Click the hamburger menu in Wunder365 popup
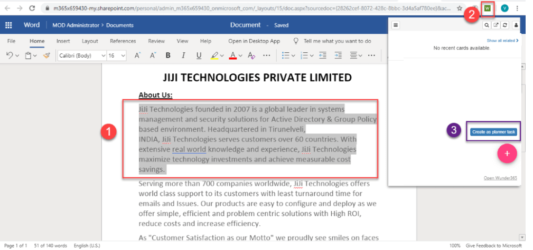Image resolution: width=533 pixels, height=250 pixels. (x=396, y=25)
